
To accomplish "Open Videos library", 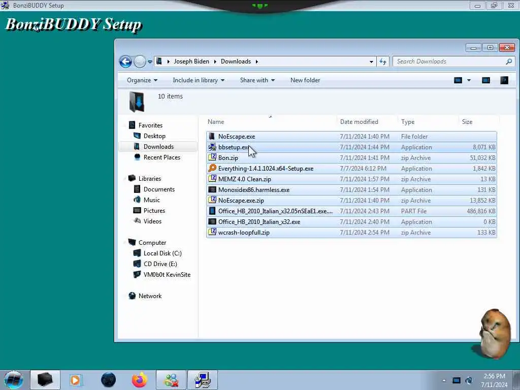I will pos(152,221).
